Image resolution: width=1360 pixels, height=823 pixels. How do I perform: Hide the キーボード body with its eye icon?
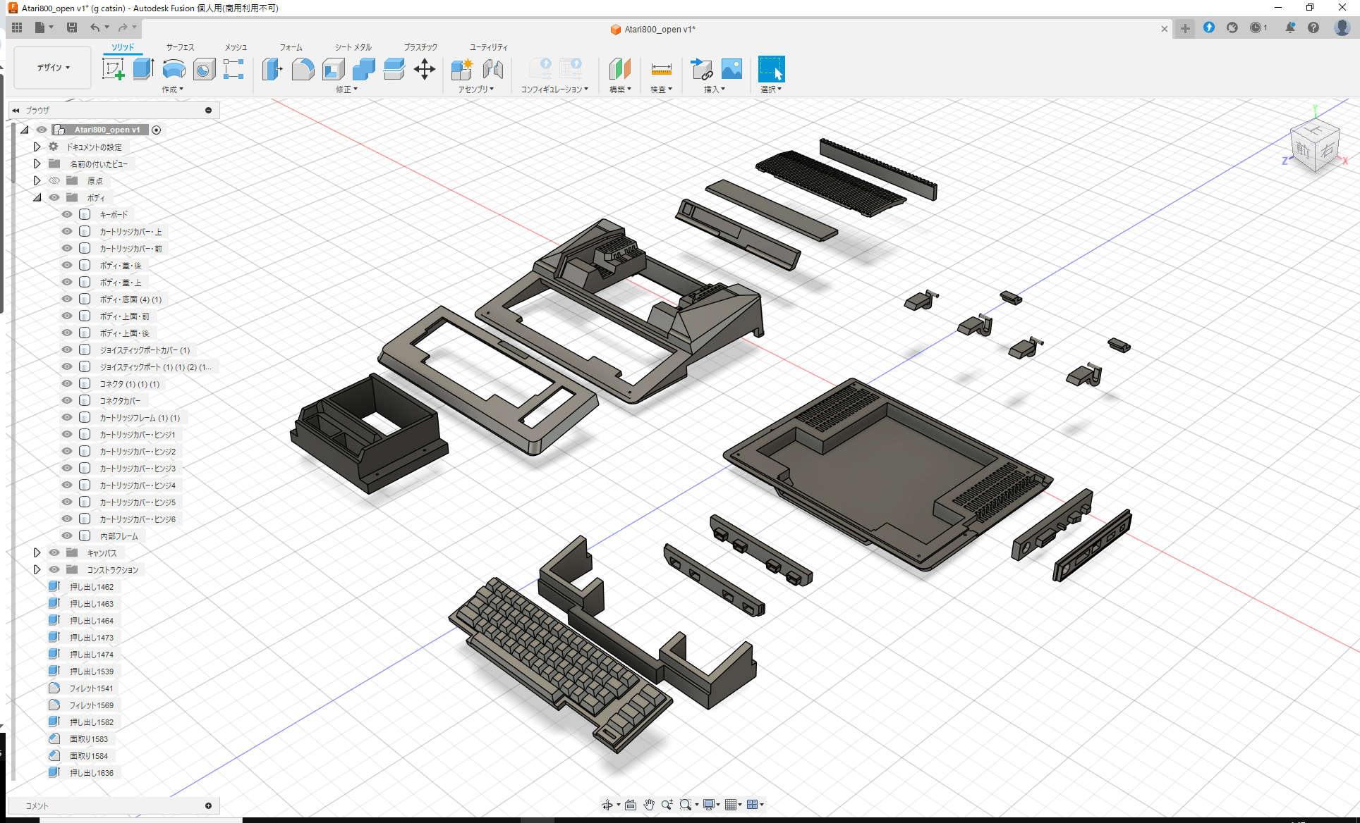66,214
